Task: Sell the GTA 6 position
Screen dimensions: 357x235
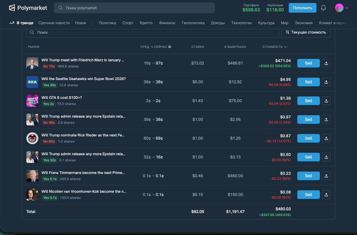Action: (x=309, y=101)
